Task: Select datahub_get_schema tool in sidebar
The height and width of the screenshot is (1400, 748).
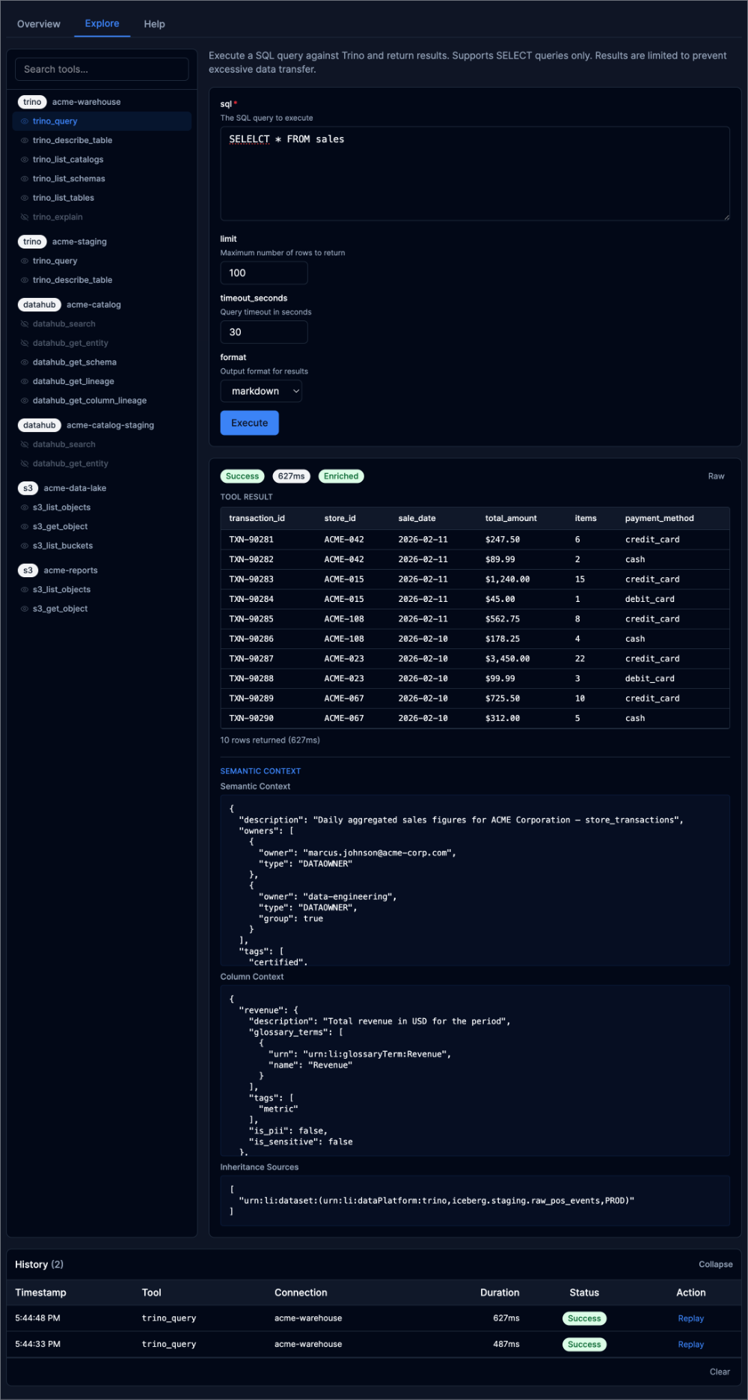Action: [x=75, y=362]
